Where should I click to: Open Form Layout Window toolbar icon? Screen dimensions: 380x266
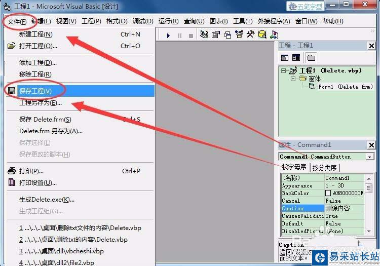(227, 34)
